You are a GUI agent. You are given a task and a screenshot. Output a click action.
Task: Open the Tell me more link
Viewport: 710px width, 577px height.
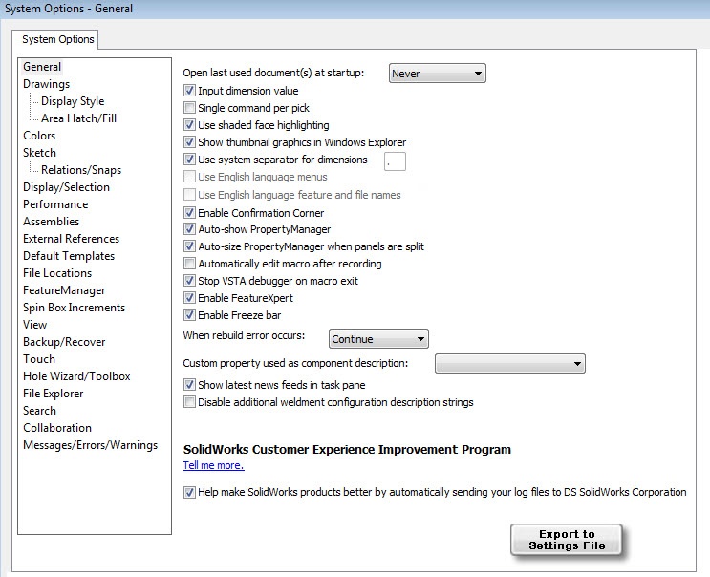214,465
